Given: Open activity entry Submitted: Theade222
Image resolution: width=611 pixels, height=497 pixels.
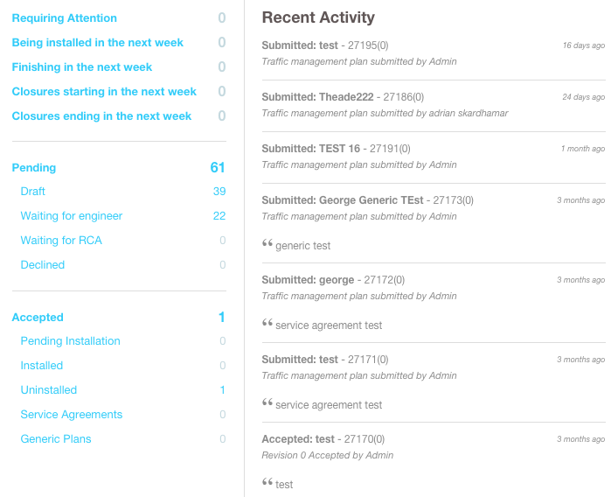Looking at the screenshot, I should 318,97.
